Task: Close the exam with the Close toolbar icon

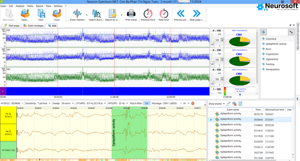Action: [57, 15]
